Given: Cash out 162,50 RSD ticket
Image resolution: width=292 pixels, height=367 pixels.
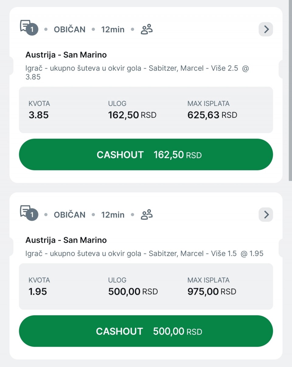Looking at the screenshot, I should coord(146,155).
